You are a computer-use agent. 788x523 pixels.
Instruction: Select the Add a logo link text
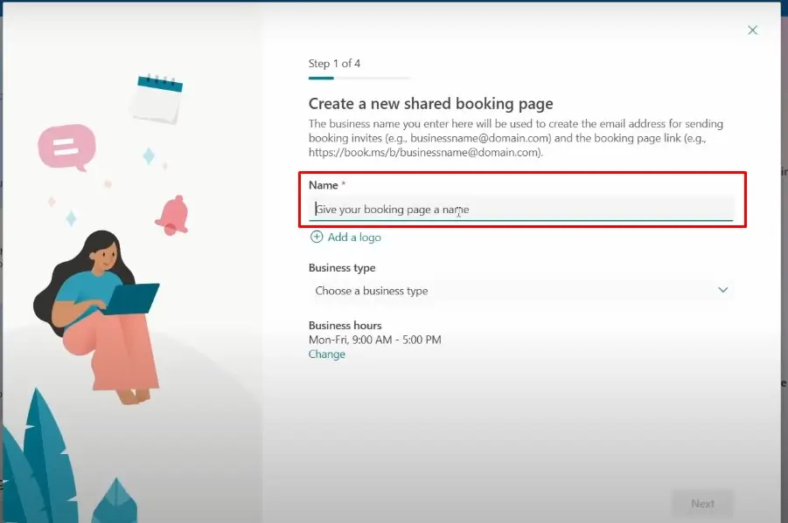pos(353,237)
